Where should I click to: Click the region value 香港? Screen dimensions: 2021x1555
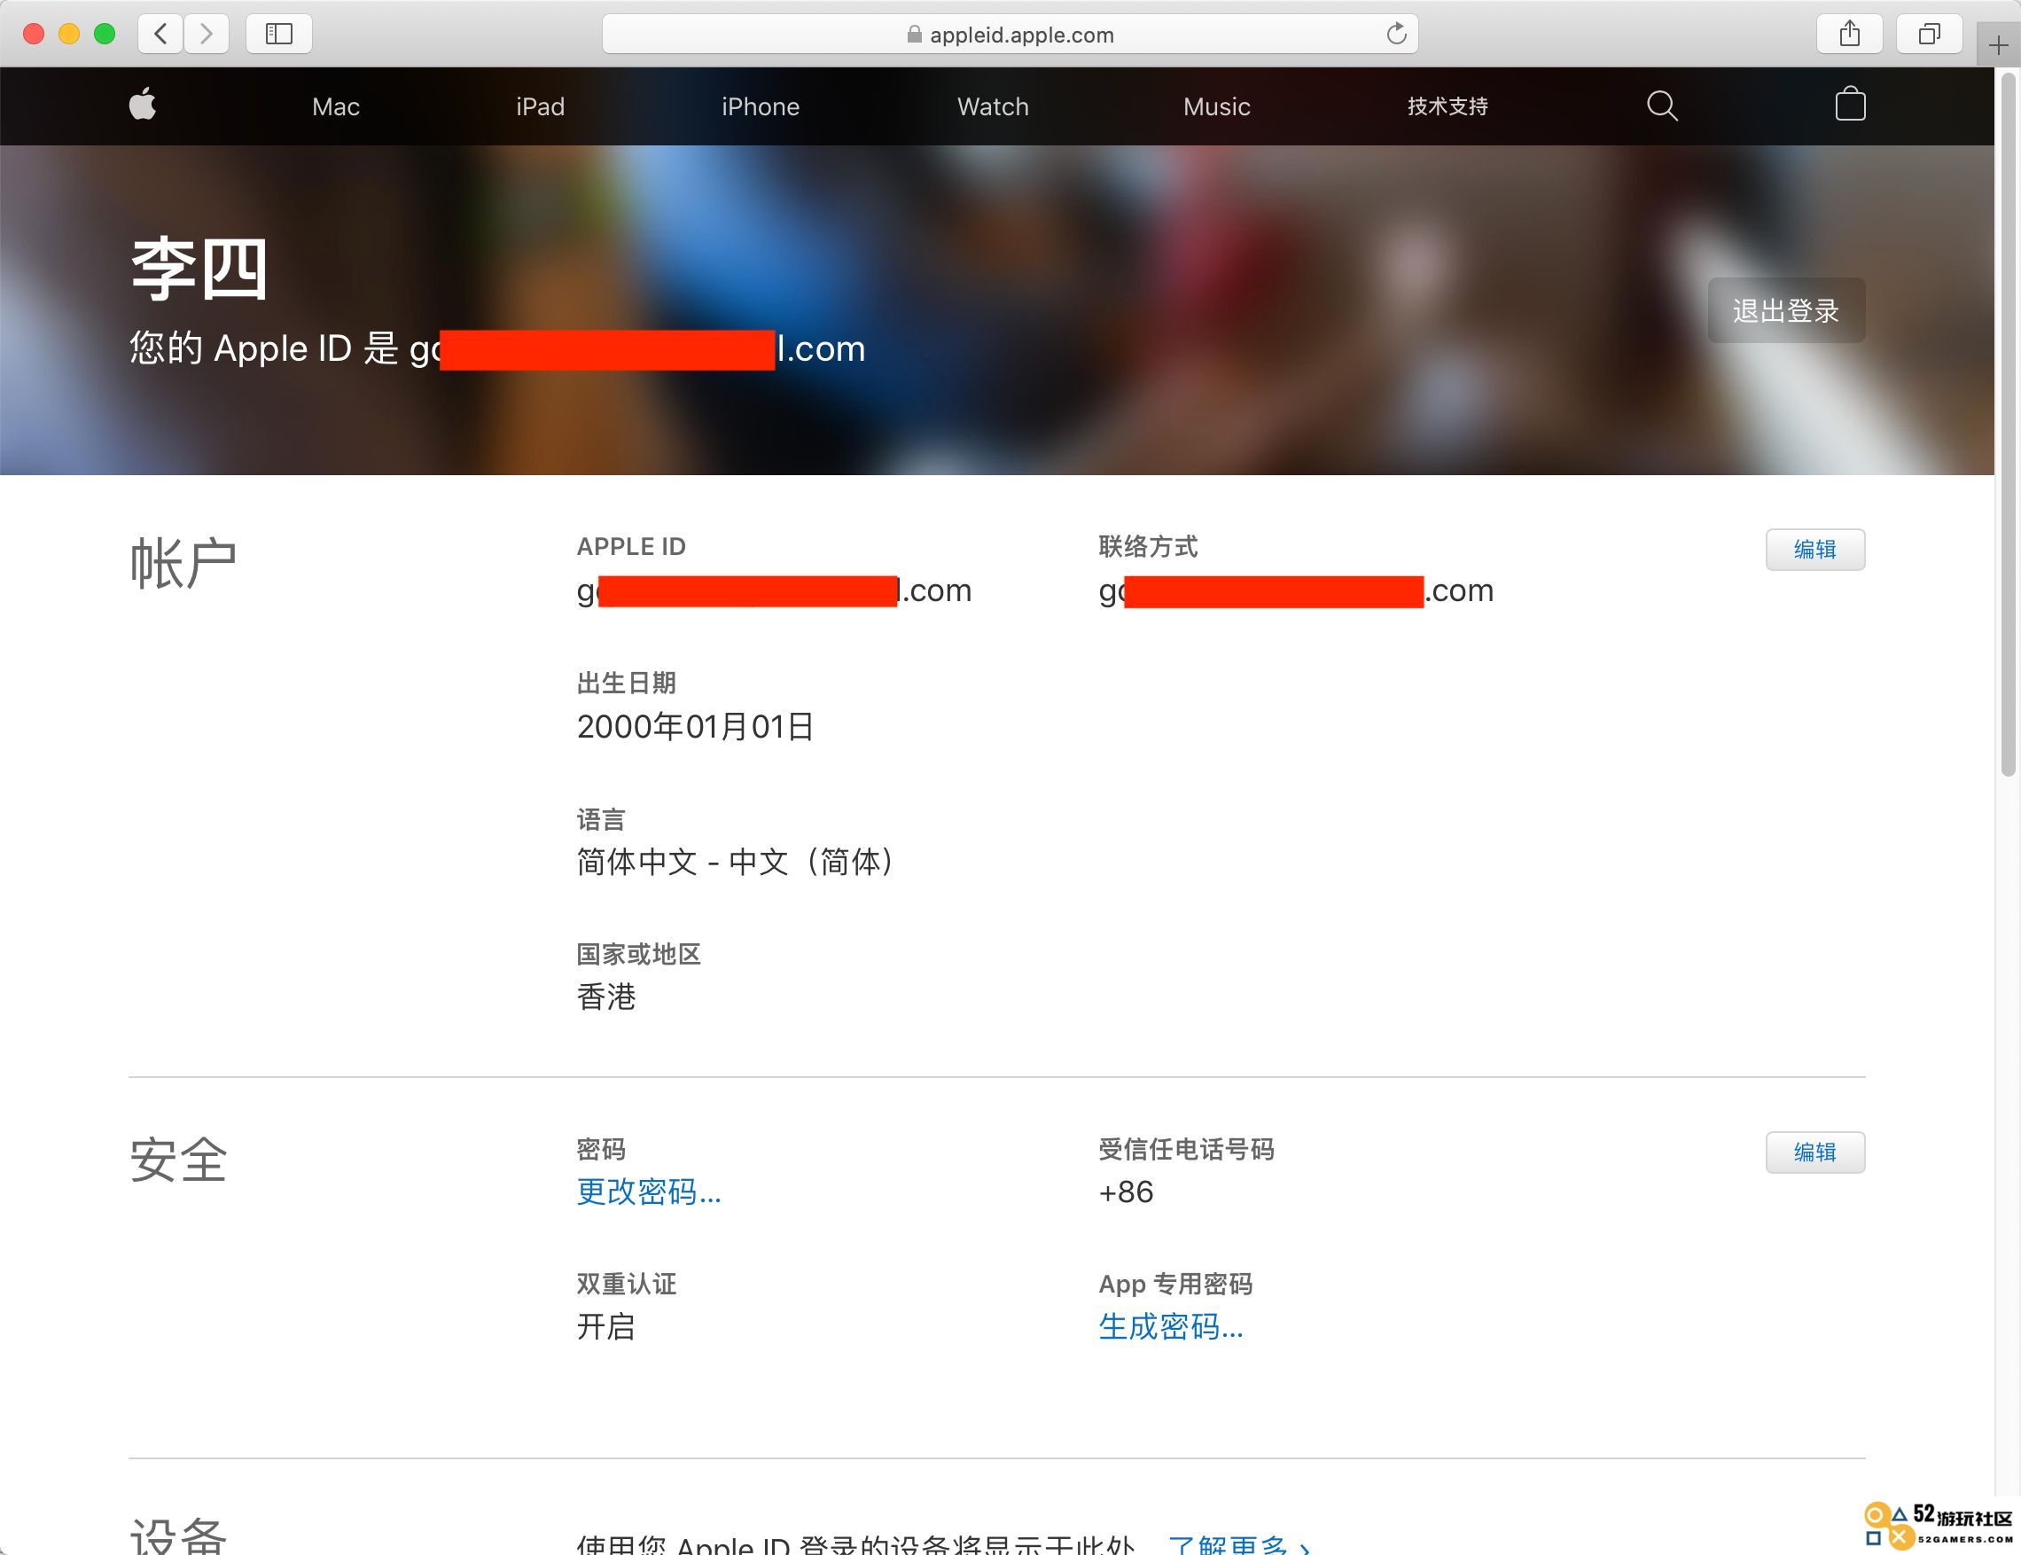click(x=606, y=996)
